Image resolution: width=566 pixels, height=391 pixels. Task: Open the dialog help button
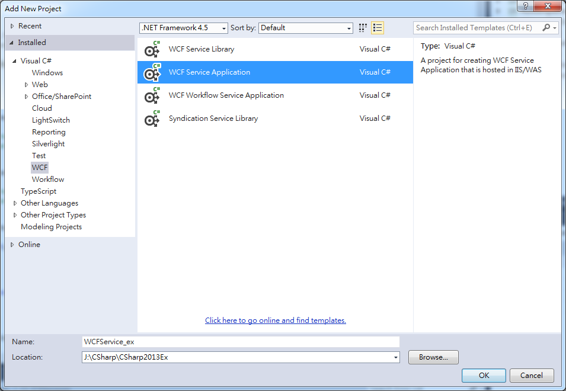click(x=526, y=6)
